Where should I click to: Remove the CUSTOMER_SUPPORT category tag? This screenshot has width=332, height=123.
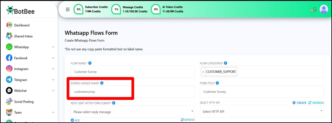click(x=203, y=72)
